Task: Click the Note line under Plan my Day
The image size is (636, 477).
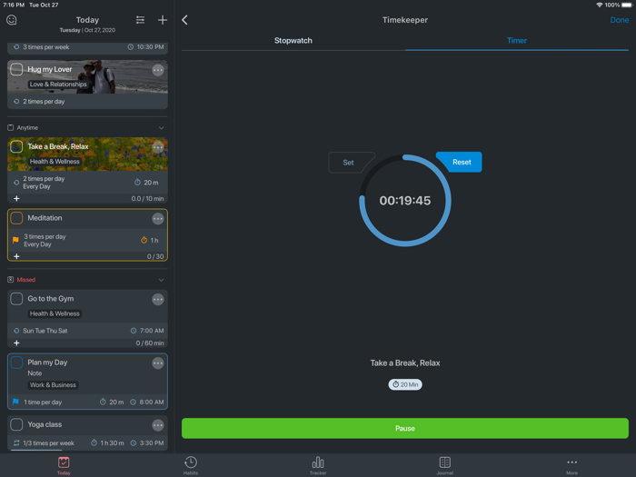Action: click(35, 373)
